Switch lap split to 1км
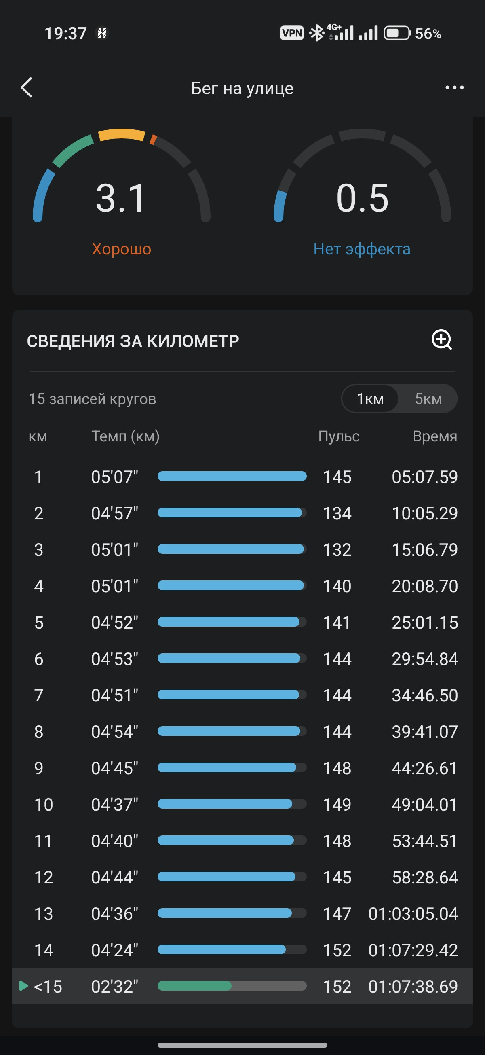Screen dimensions: 485x1055 [370, 398]
